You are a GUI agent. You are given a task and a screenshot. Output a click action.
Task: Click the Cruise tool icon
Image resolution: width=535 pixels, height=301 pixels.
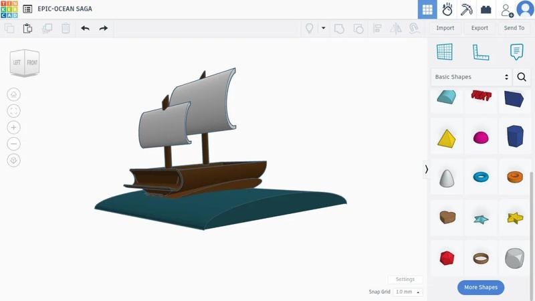point(414,28)
